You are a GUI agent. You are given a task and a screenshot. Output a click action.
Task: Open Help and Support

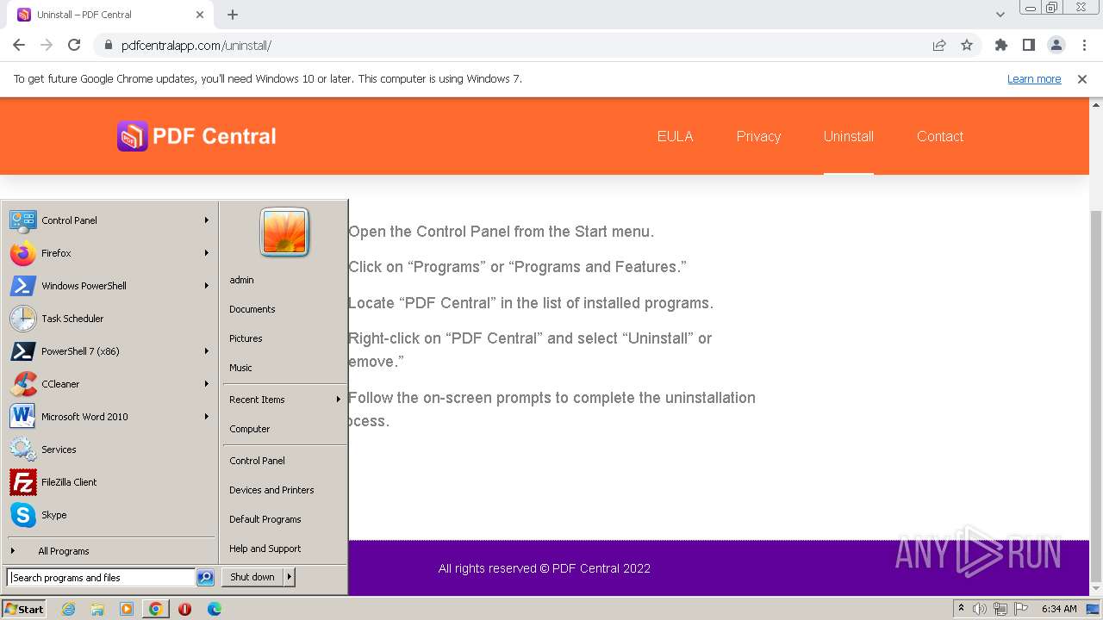[284, 549]
